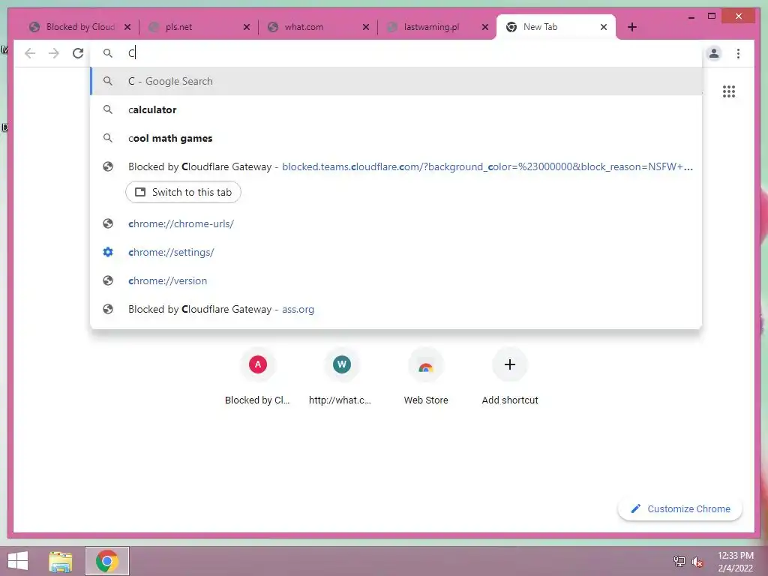Open the Google apps grid
768x576 pixels.
coord(729,91)
